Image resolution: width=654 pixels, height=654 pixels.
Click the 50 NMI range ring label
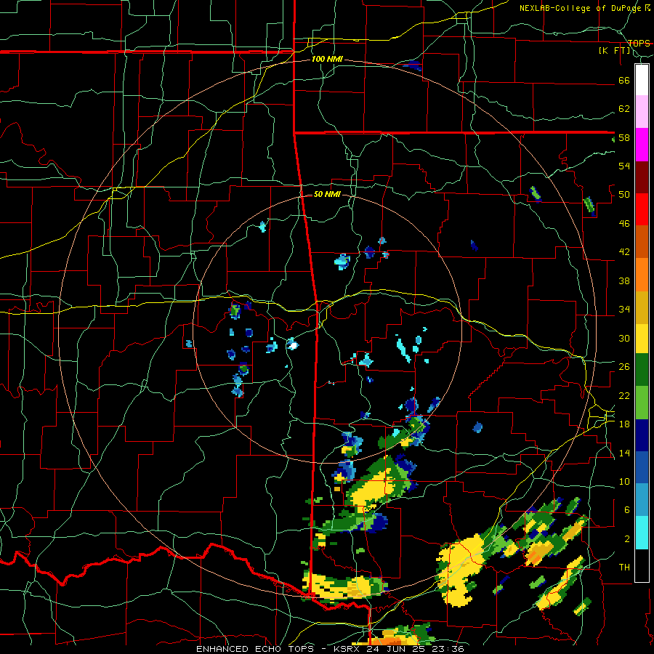(x=327, y=194)
